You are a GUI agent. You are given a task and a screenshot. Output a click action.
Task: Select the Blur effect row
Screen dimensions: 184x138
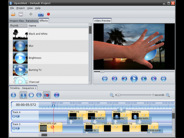click(x=49, y=46)
